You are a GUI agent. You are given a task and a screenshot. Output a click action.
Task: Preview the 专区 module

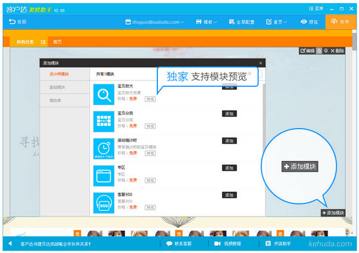pos(150,181)
